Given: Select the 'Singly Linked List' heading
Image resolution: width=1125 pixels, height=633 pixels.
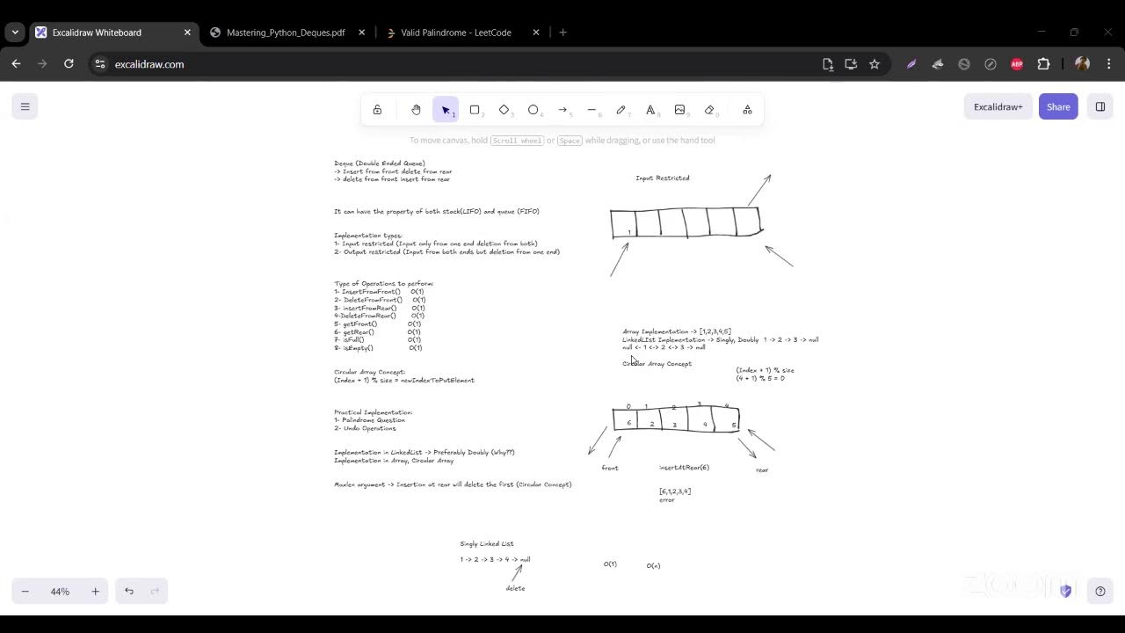Looking at the screenshot, I should pos(487,544).
